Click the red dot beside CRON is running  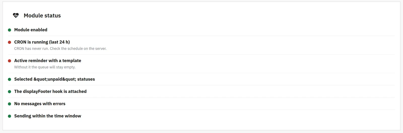click(x=10, y=42)
